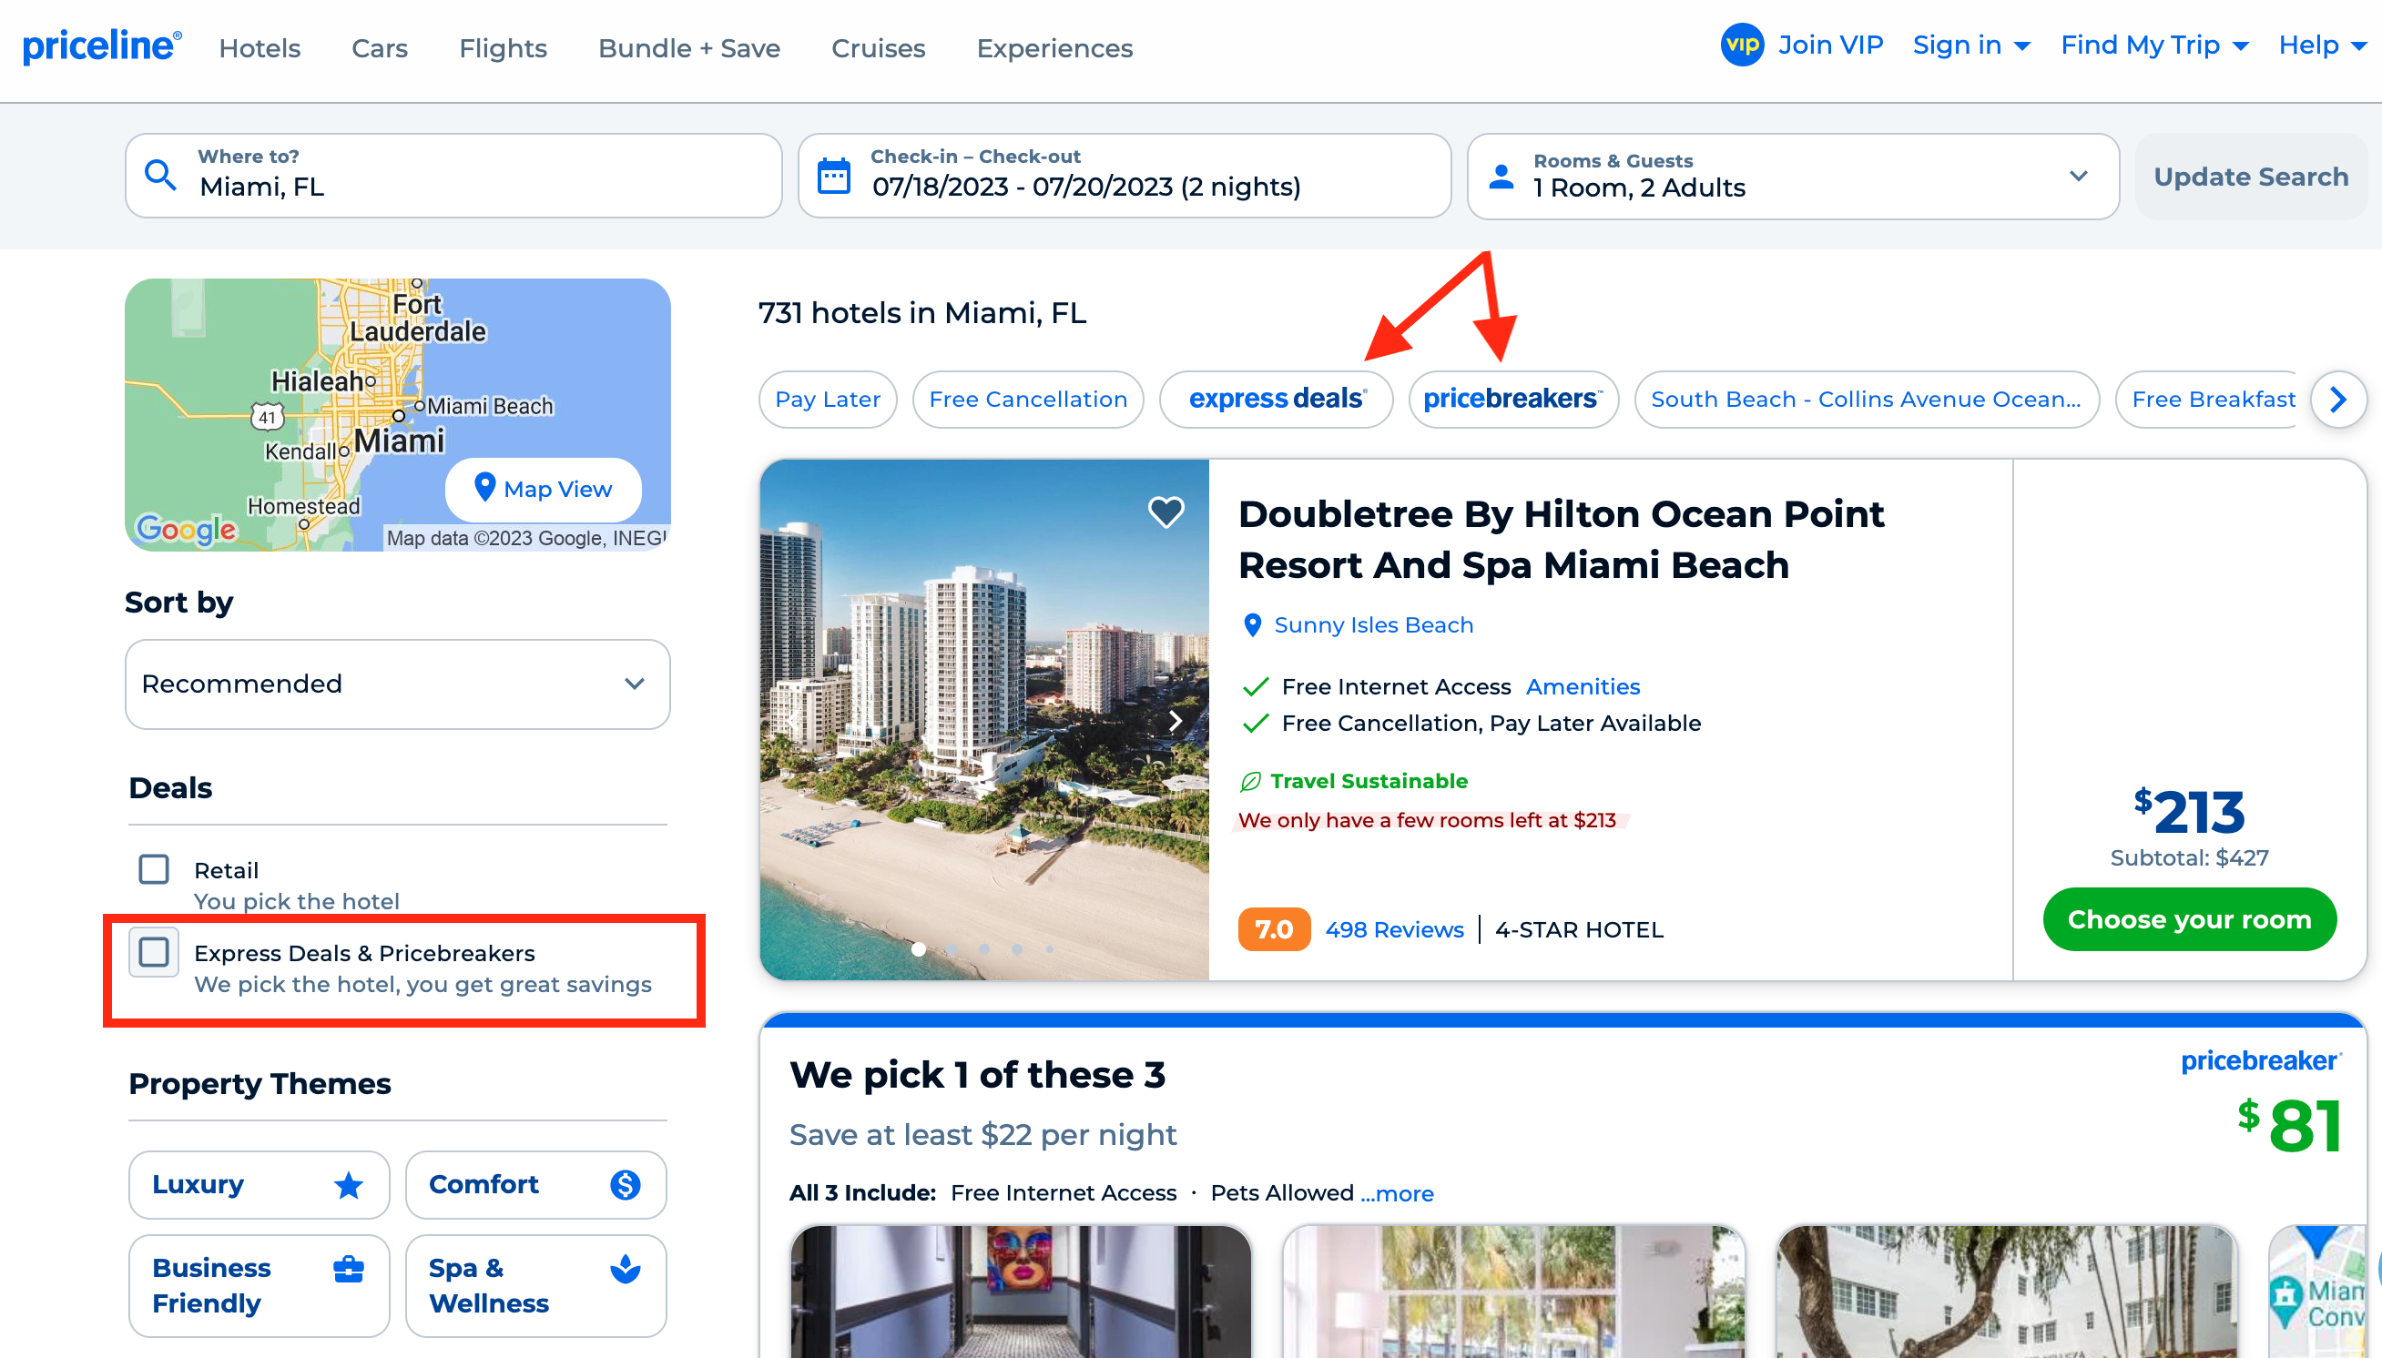The width and height of the screenshot is (2382, 1358).
Task: Open the Bundle + Save menu item
Action: pos(689,47)
